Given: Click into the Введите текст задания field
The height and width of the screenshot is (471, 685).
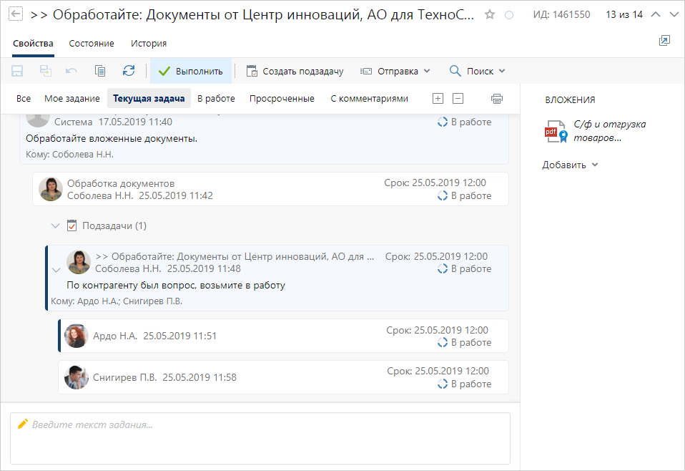Looking at the screenshot, I should click(260, 438).
